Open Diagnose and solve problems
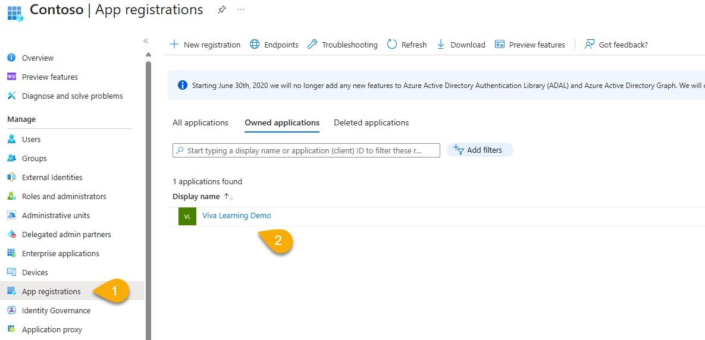Image resolution: width=705 pixels, height=340 pixels. click(73, 96)
